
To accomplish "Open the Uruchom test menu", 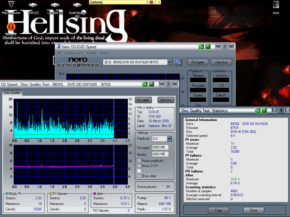I will [x=73, y=53].
